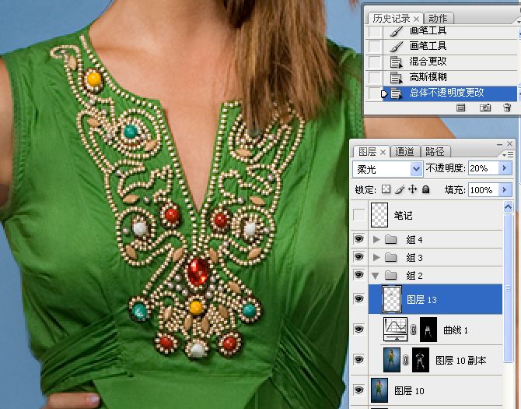Select the 组 4 layer group name

414,239
